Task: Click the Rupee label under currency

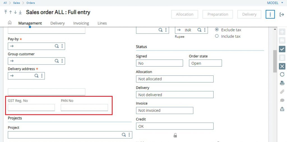Action: 180,37
